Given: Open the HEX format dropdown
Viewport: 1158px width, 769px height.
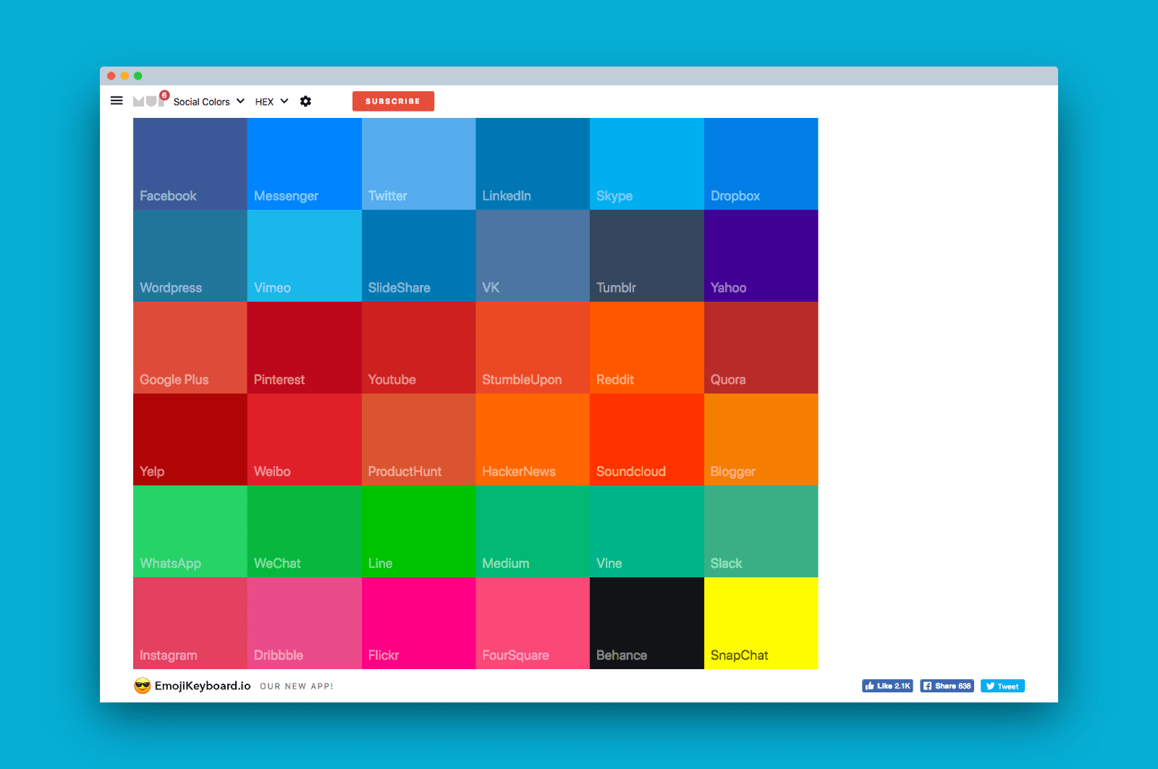Looking at the screenshot, I should (x=271, y=101).
